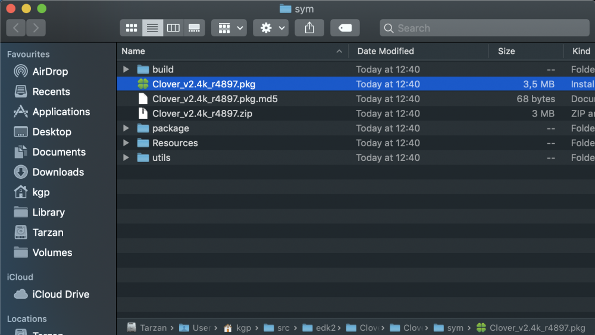Switch to list view
This screenshot has height=335, width=595.
(x=152, y=28)
